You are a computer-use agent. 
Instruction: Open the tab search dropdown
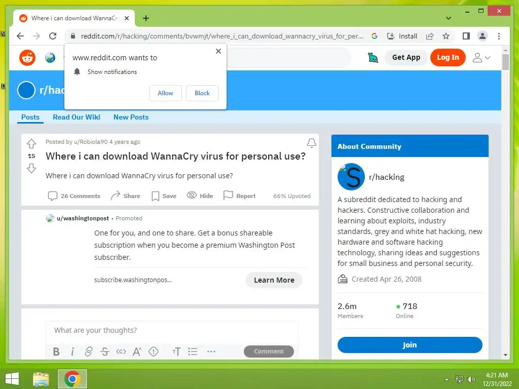coord(449,18)
